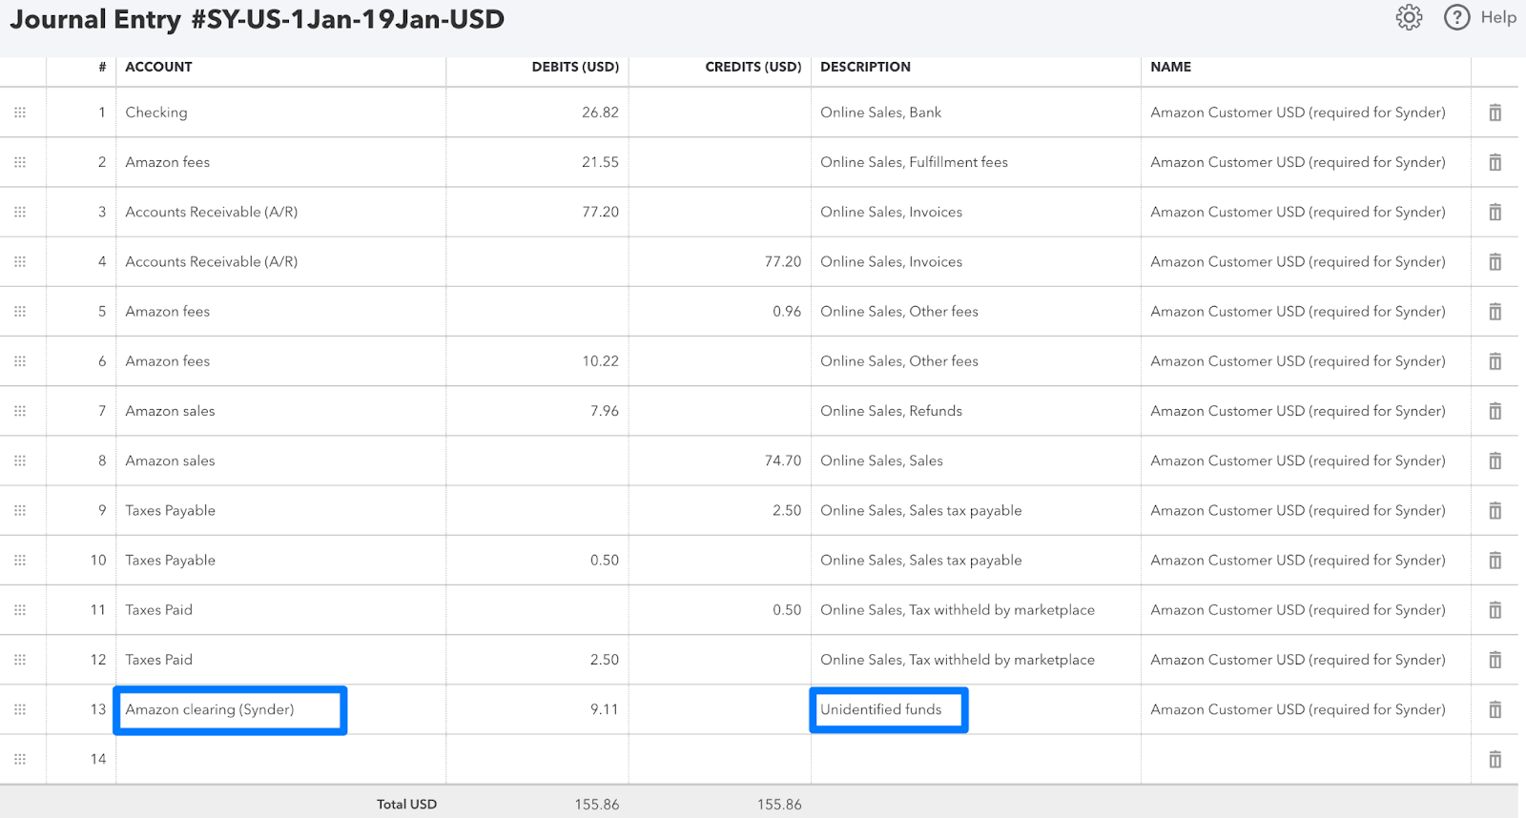Click the Journal Entry title
The height and width of the screenshot is (818, 1526).
pyautogui.click(x=257, y=19)
